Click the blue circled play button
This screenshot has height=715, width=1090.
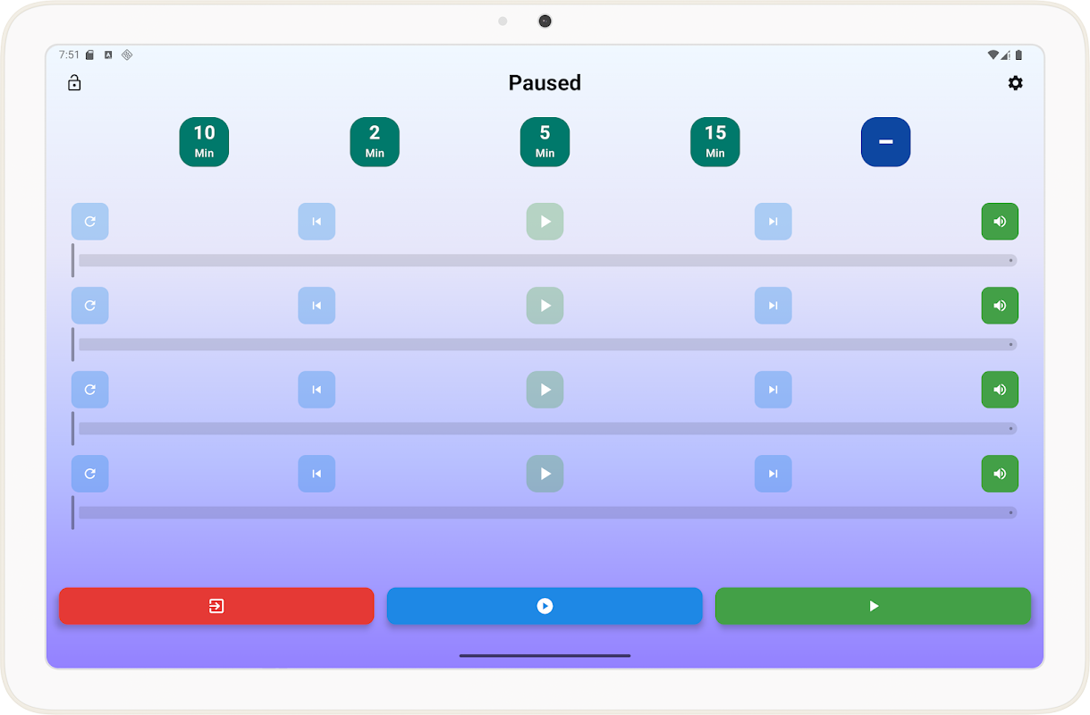click(545, 606)
